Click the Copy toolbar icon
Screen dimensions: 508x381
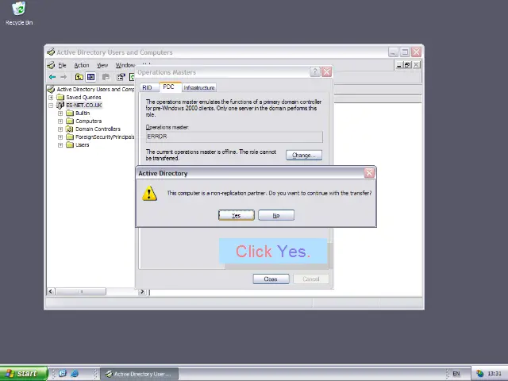click(106, 77)
